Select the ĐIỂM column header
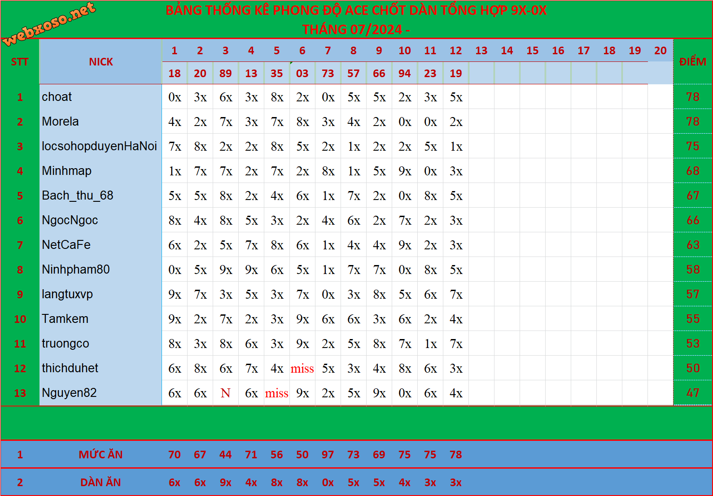Image resolution: width=713 pixels, height=496 pixels. tap(692, 62)
